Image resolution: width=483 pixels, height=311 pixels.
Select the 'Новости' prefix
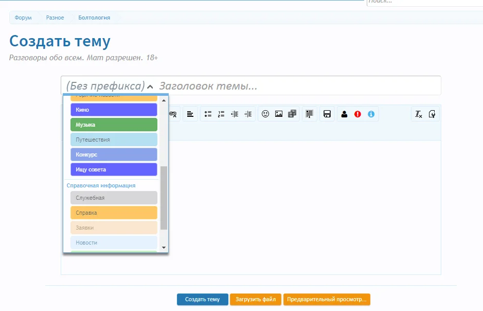(x=114, y=243)
